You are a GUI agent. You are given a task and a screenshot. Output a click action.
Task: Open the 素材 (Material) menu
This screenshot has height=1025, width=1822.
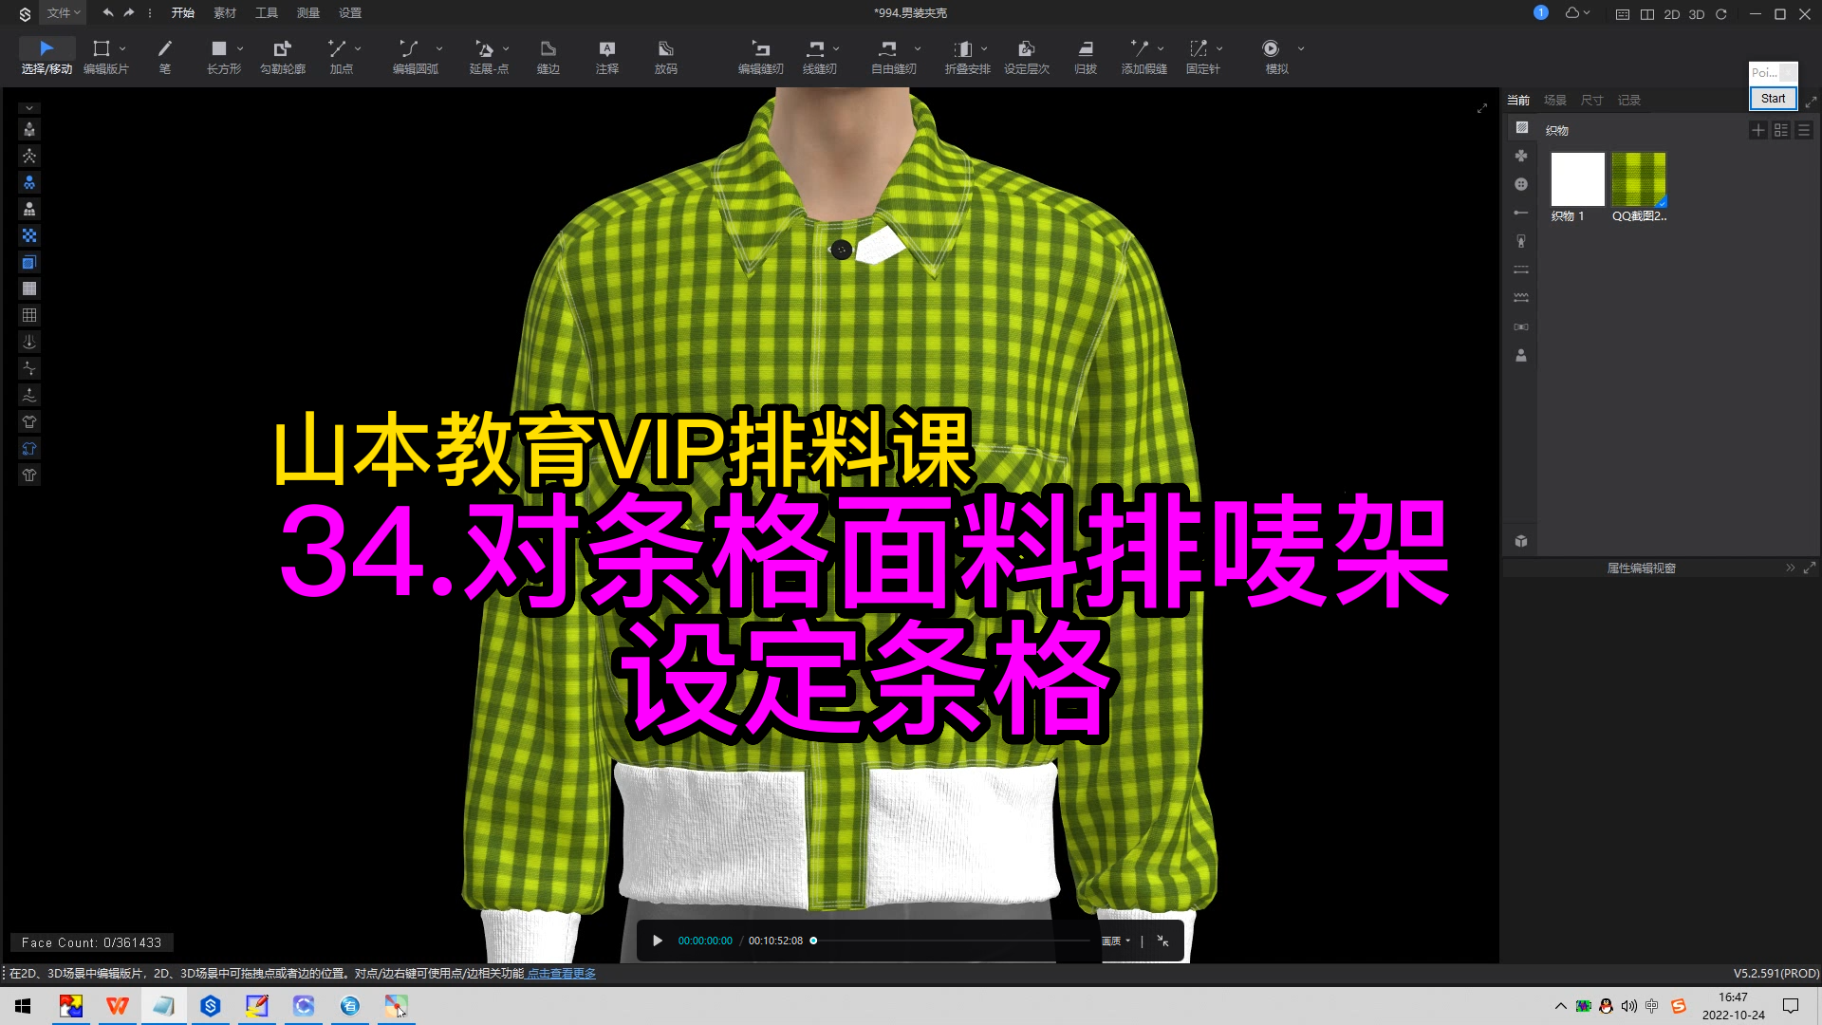(224, 13)
